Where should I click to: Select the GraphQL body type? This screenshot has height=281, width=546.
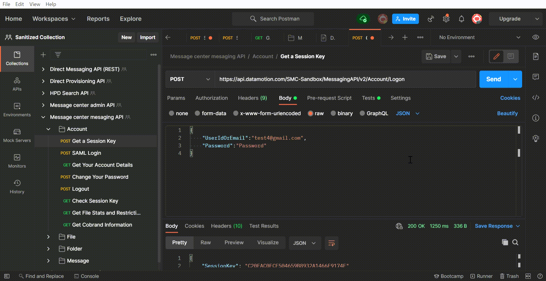374,113
